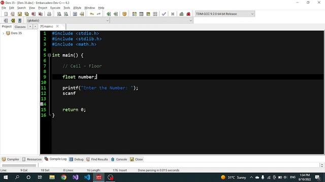The width and height of the screenshot is (325, 182).
Task: Open File Explorer from the taskbar
Action: 52,177
